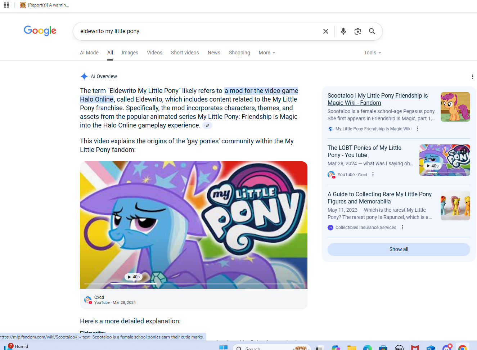The image size is (477, 350).
Task: Open the News tab
Action: 214,53
